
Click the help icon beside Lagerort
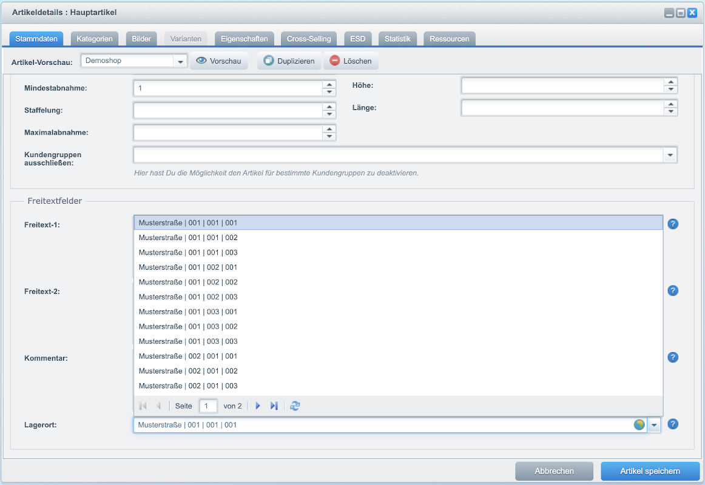pos(672,425)
